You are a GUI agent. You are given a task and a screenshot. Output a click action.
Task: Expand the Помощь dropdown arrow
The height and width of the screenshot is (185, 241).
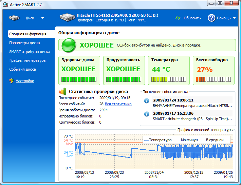coord(235,18)
